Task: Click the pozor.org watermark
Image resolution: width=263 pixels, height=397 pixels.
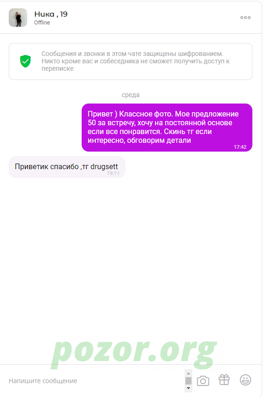Action: tap(134, 353)
